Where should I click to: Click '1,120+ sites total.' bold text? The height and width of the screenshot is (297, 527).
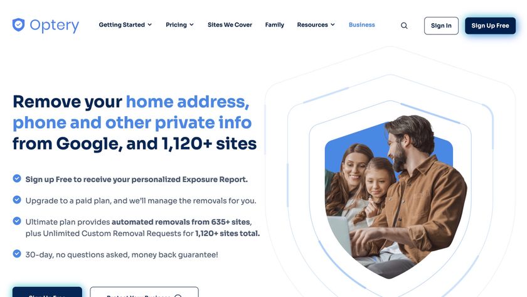pyautogui.click(x=228, y=234)
